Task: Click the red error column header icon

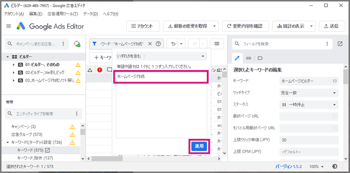Action: (99, 70)
